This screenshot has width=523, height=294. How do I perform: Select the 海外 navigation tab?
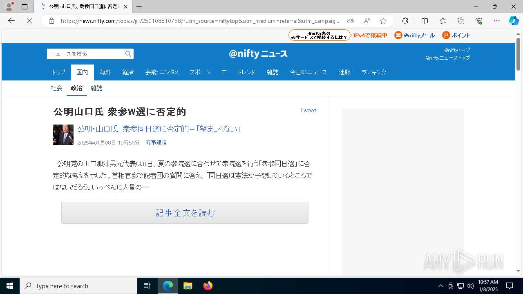(105, 72)
